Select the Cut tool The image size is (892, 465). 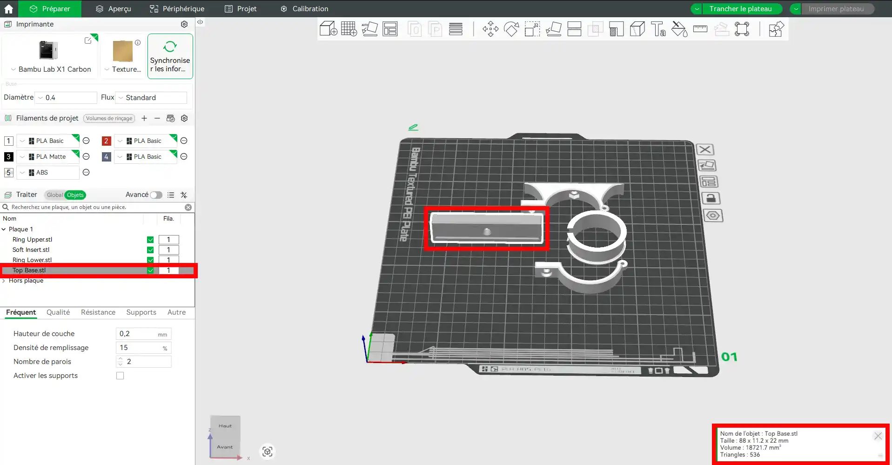click(x=574, y=29)
